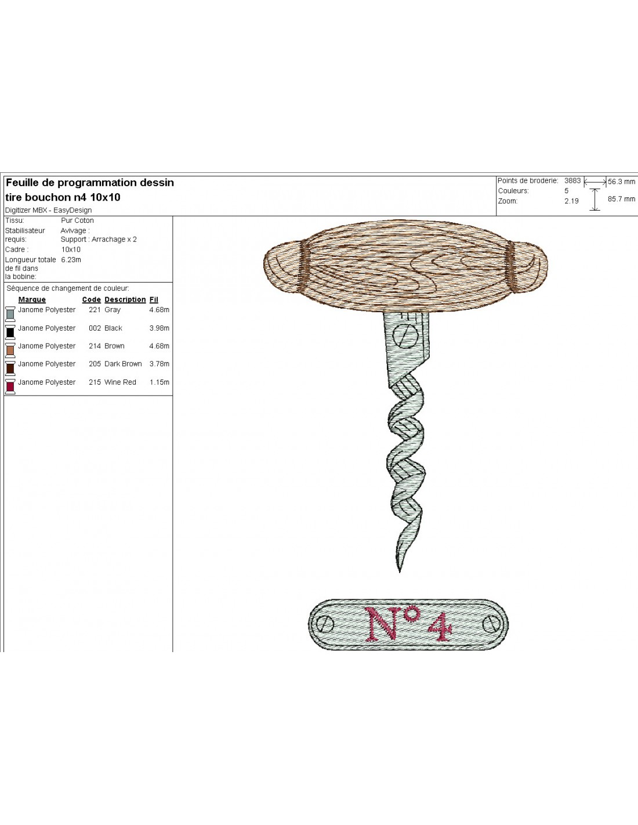Click the Zoom value 2.19
Image resolution: width=638 pixels, height=825 pixels.
[571, 201]
